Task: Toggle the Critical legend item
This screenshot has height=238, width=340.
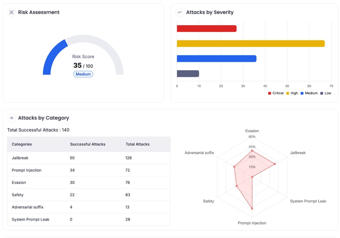Action: point(276,93)
